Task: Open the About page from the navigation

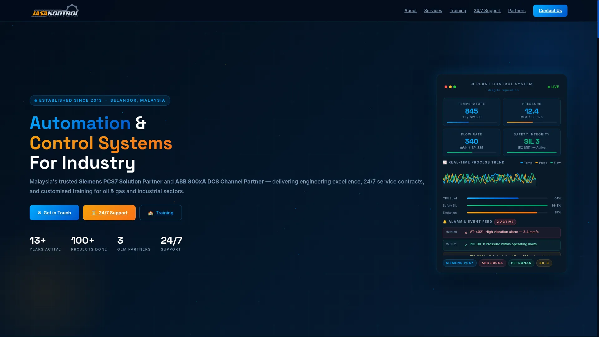Action: tap(411, 11)
